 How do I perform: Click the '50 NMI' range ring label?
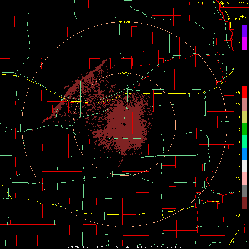pos(124,73)
